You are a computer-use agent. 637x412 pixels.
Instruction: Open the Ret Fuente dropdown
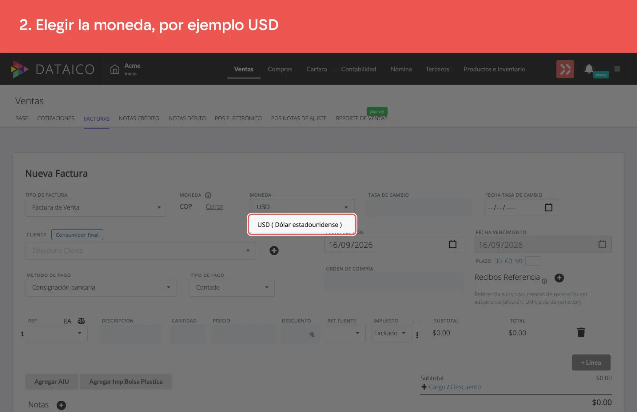[x=346, y=333]
